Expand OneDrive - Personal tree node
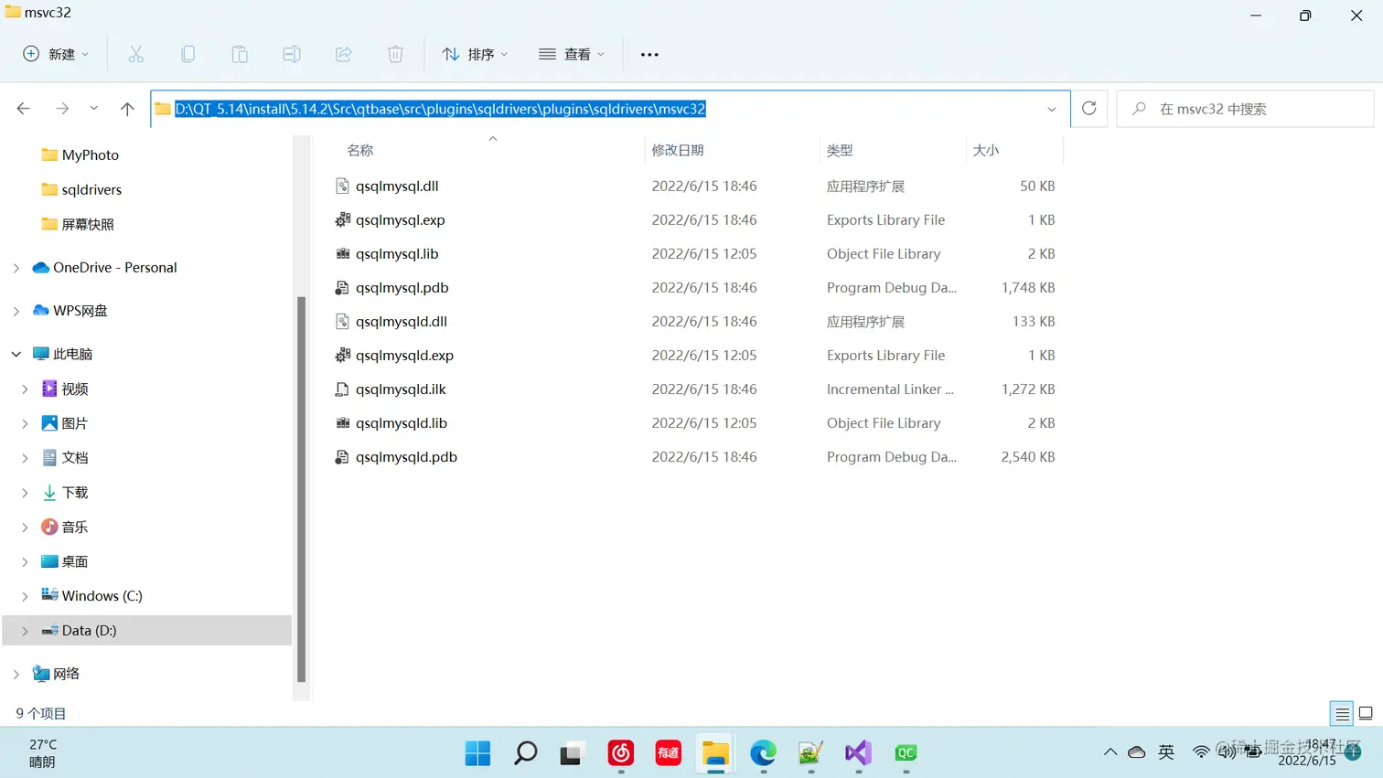 tap(16, 268)
